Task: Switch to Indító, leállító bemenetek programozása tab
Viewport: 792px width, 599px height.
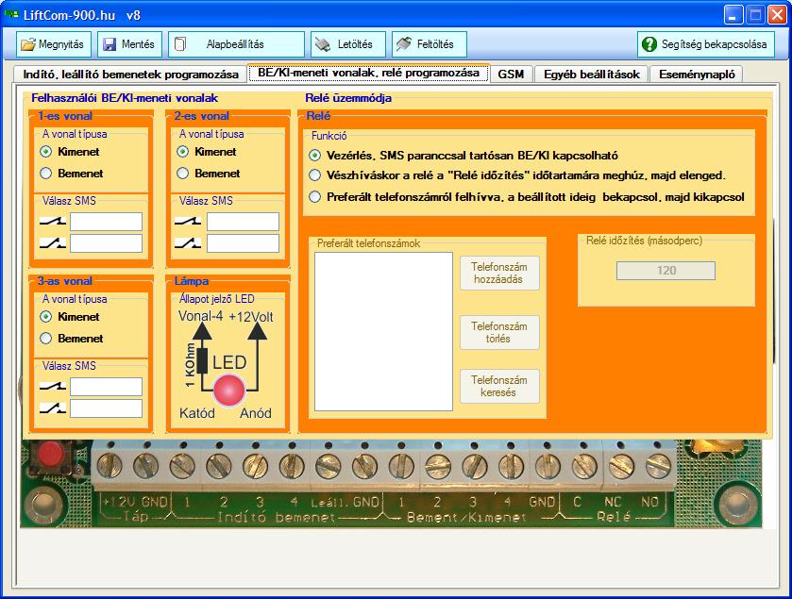Action: [x=130, y=75]
